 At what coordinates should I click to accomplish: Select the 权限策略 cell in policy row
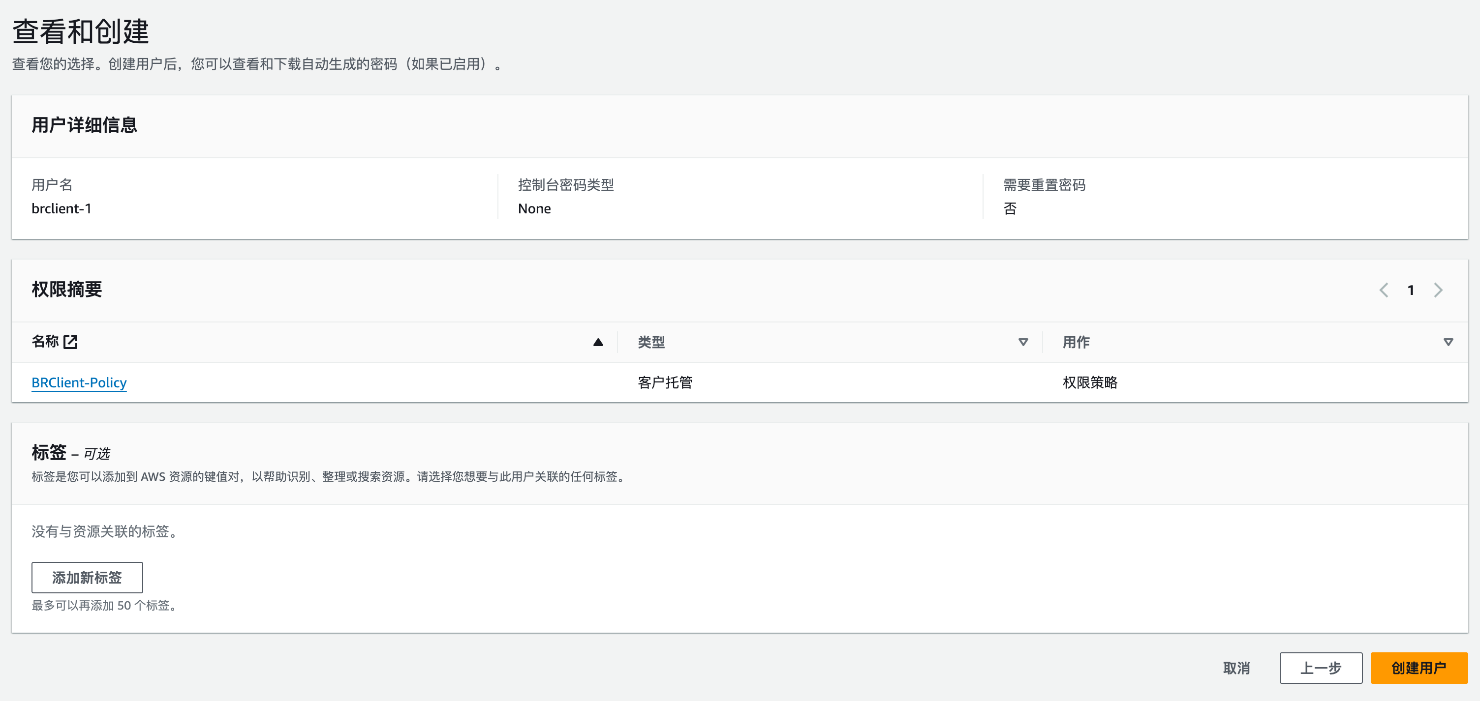1089,382
